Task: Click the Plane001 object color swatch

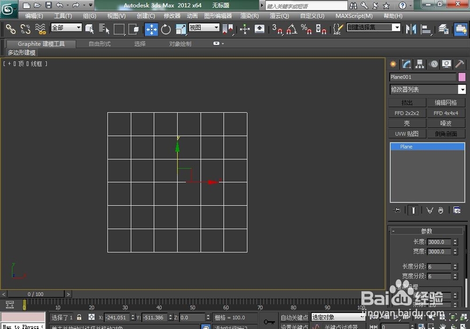Action: [x=462, y=77]
